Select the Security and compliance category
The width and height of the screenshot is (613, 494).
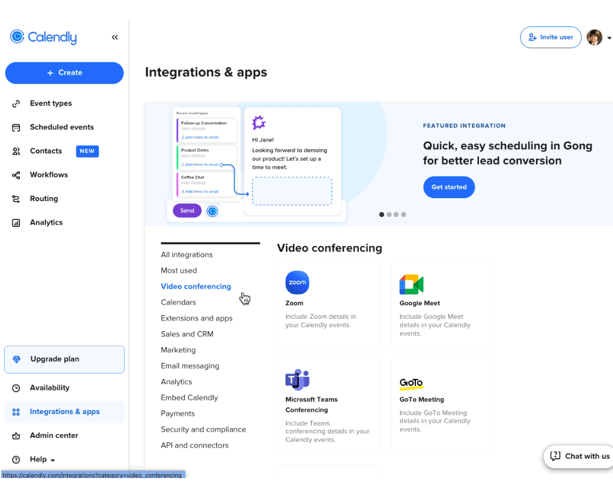(x=204, y=429)
